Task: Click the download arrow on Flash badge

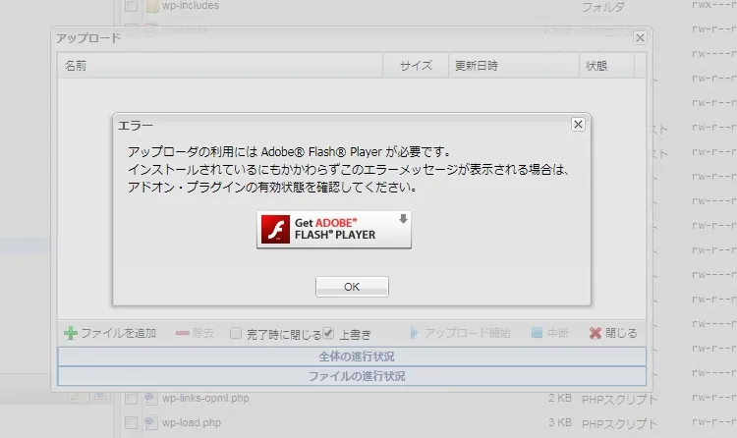Action: (x=403, y=219)
